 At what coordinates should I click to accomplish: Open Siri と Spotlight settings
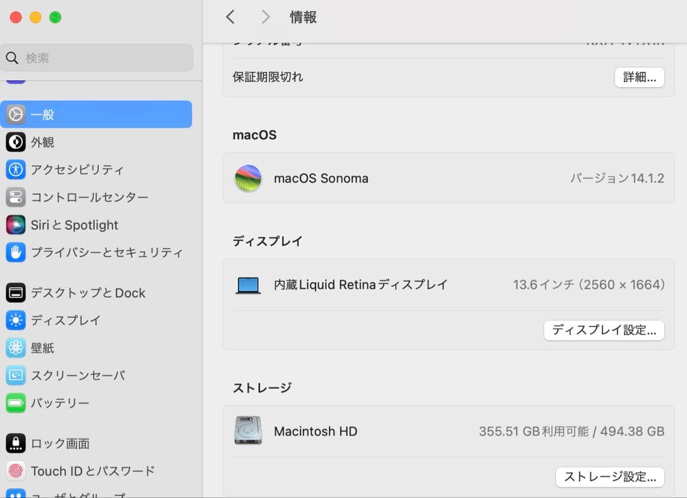click(15, 225)
